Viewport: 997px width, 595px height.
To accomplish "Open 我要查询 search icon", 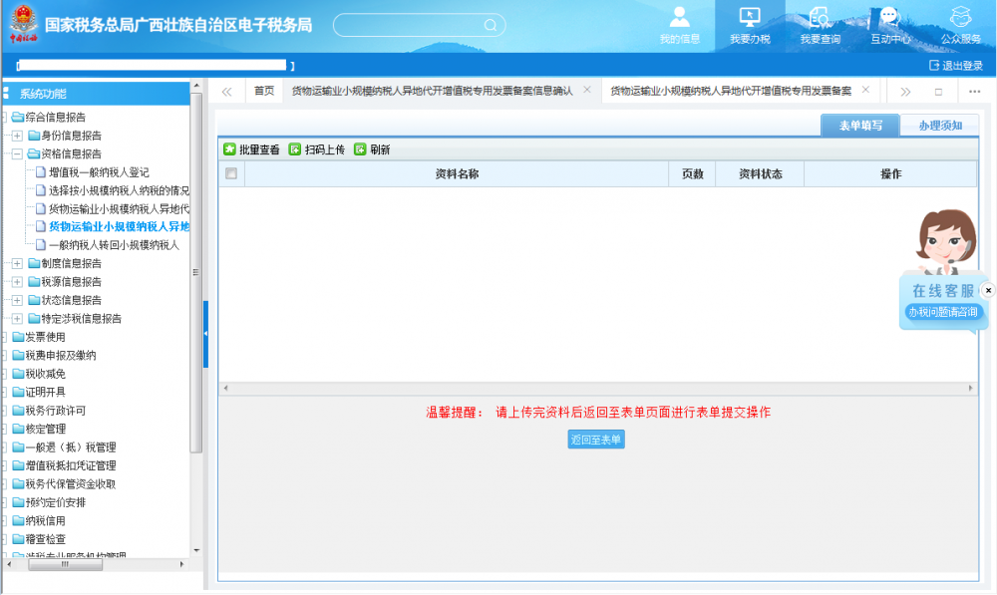I will 820,18.
